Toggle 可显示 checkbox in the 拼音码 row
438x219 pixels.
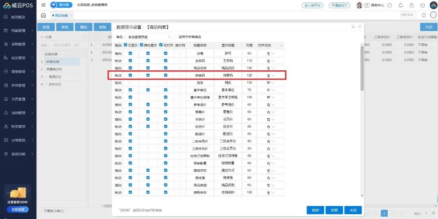(x=130, y=75)
